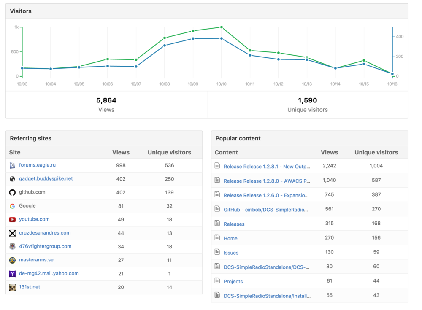The width and height of the screenshot is (422, 310).
Task: Open DCS-SimpleRadioStandalone/DCS-... link
Action: pyautogui.click(x=266, y=267)
